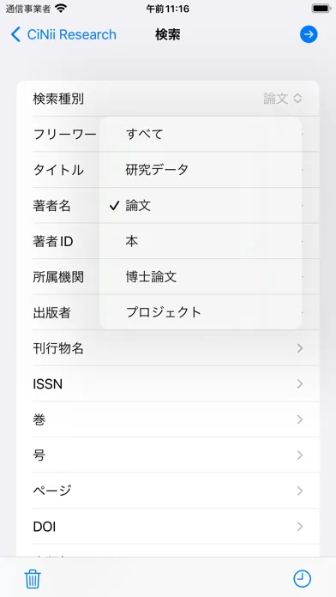Screen dimensions: 336x597
Task: Open the DOI field row
Action: [168, 527]
